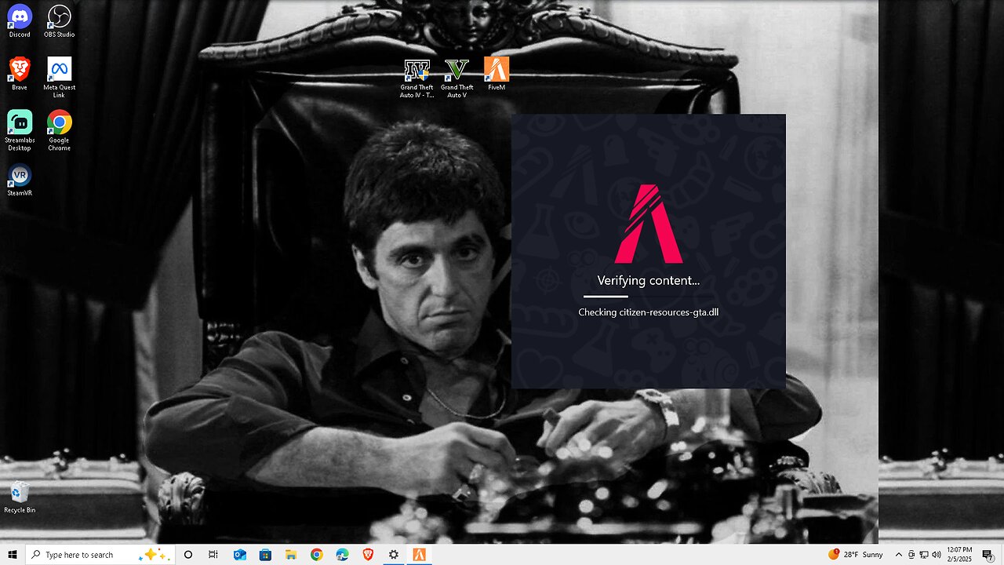The image size is (1004, 565).
Task: Open the Windows Start menu
Action: pyautogui.click(x=13, y=555)
